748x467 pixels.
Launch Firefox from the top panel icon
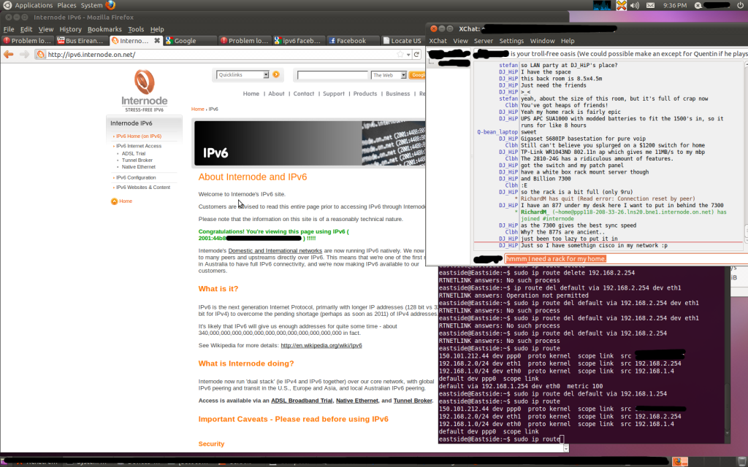click(x=110, y=5)
